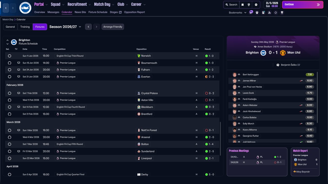Open the Messages sub-tab

click(53, 12)
